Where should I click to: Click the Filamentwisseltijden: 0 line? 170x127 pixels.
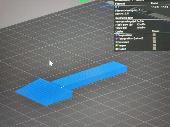click(x=128, y=11)
